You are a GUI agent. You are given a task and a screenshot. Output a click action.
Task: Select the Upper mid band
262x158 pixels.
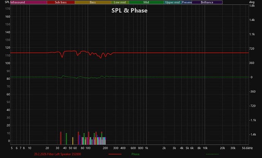[x=173, y=2]
